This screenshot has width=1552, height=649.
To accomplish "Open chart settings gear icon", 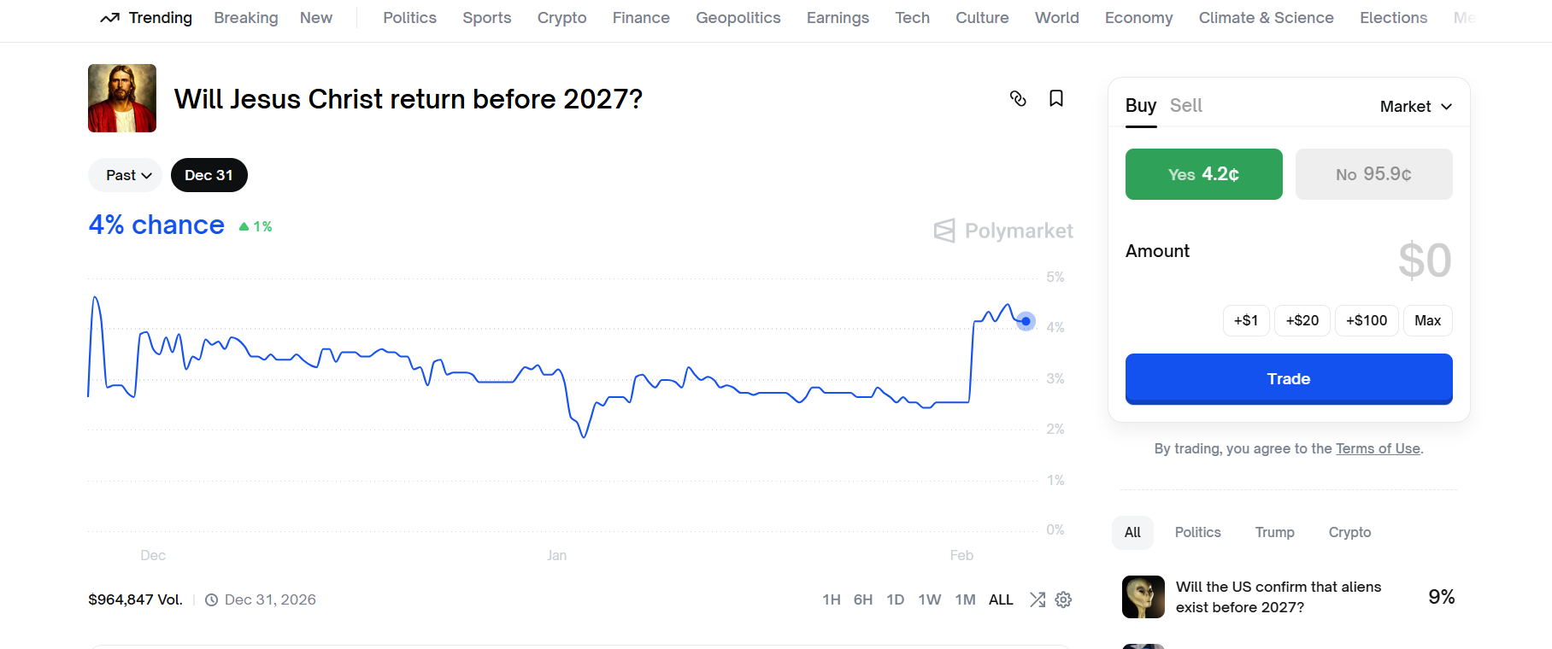I will 1063,599.
